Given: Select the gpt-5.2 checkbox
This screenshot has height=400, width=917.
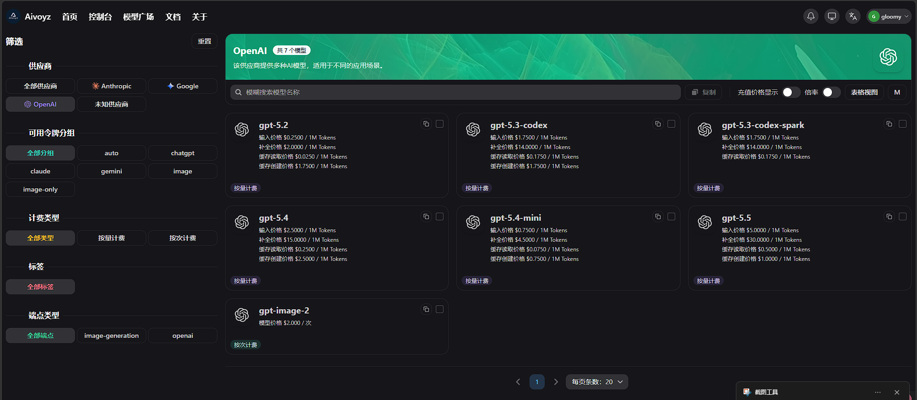Looking at the screenshot, I should (x=440, y=124).
